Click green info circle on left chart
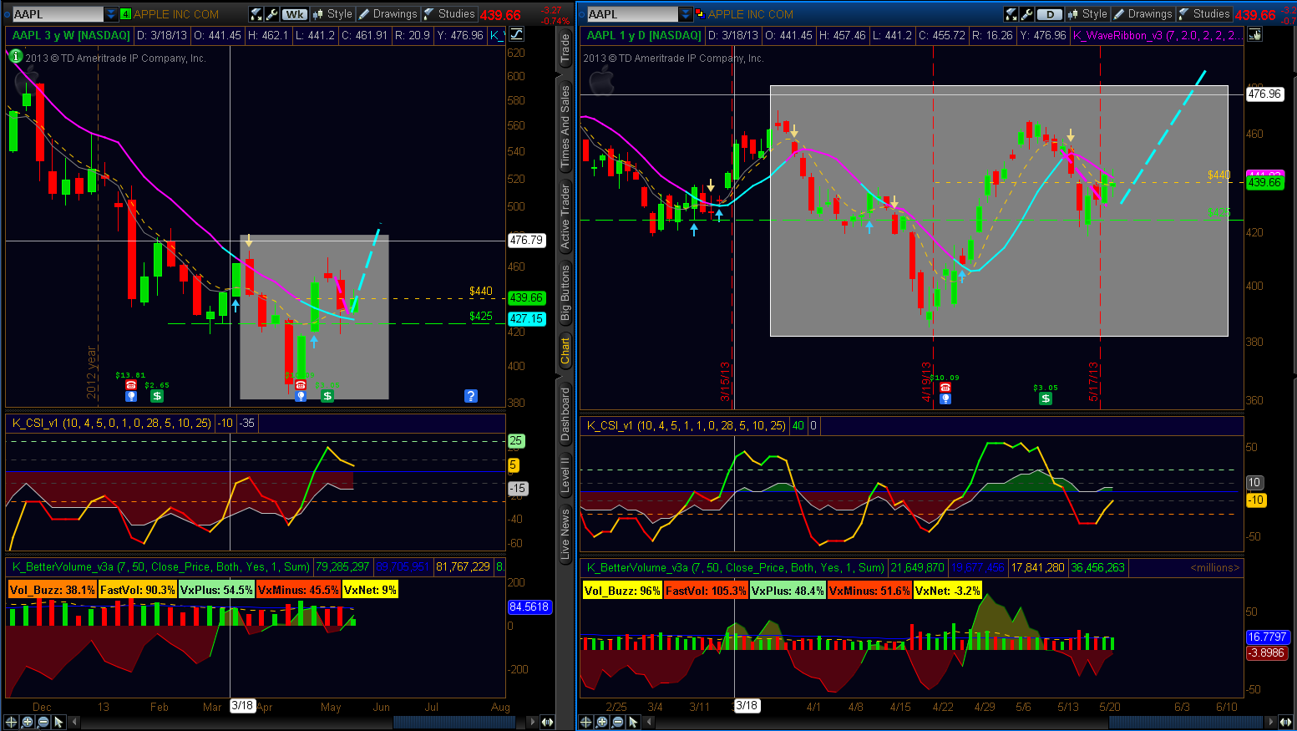The height and width of the screenshot is (731, 1297). point(15,56)
